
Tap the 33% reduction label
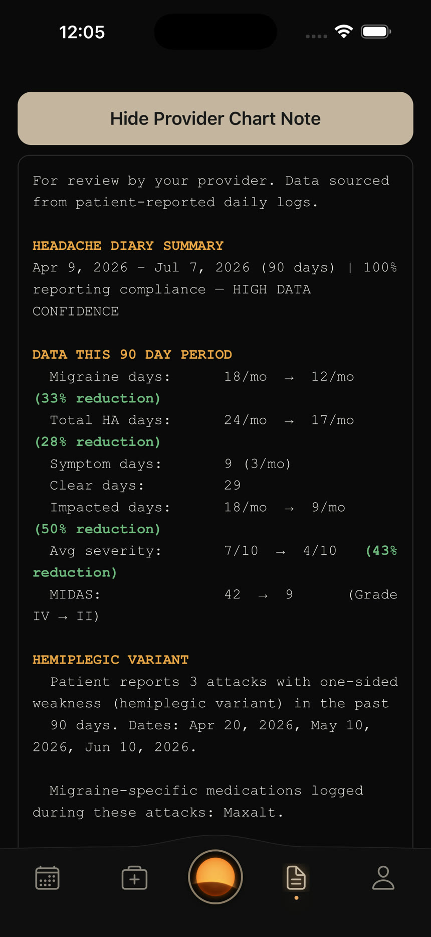pyautogui.click(x=97, y=398)
